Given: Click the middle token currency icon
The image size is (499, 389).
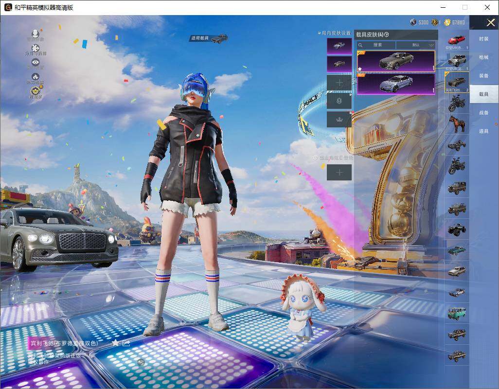Looking at the screenshot, I should [435, 22].
